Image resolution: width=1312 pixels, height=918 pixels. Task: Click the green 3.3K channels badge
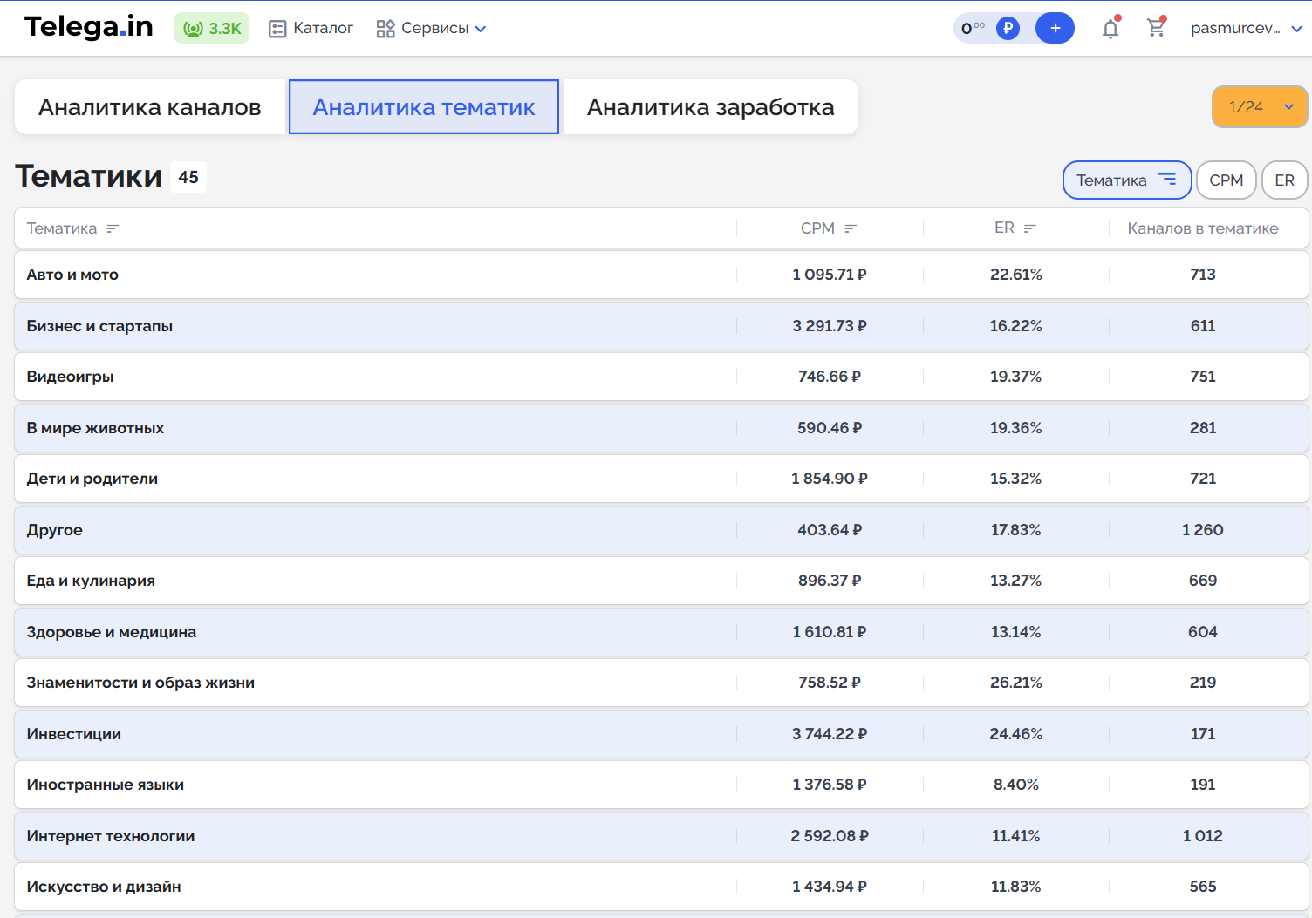coord(212,28)
